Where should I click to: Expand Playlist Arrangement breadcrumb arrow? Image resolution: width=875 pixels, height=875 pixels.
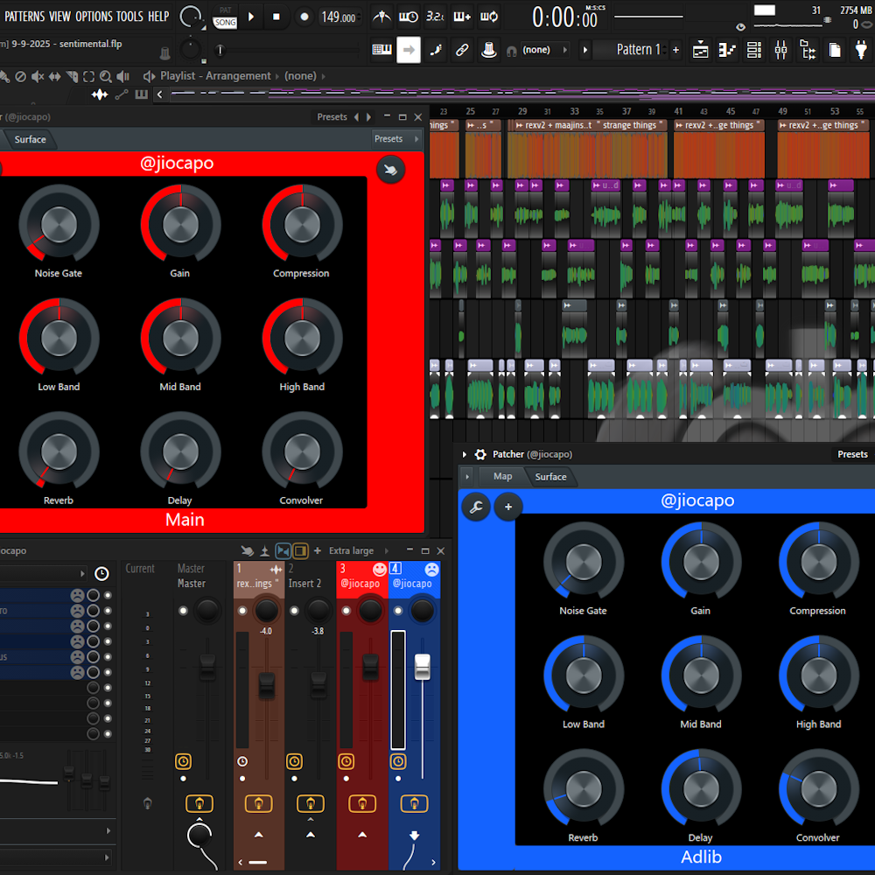pyautogui.click(x=277, y=76)
